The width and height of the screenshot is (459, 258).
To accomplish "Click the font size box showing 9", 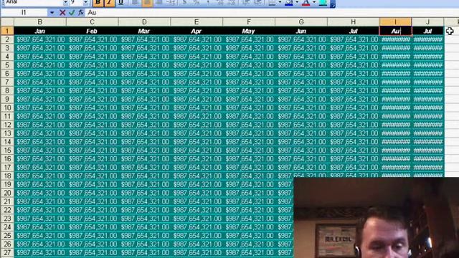I will (x=76, y=2).
